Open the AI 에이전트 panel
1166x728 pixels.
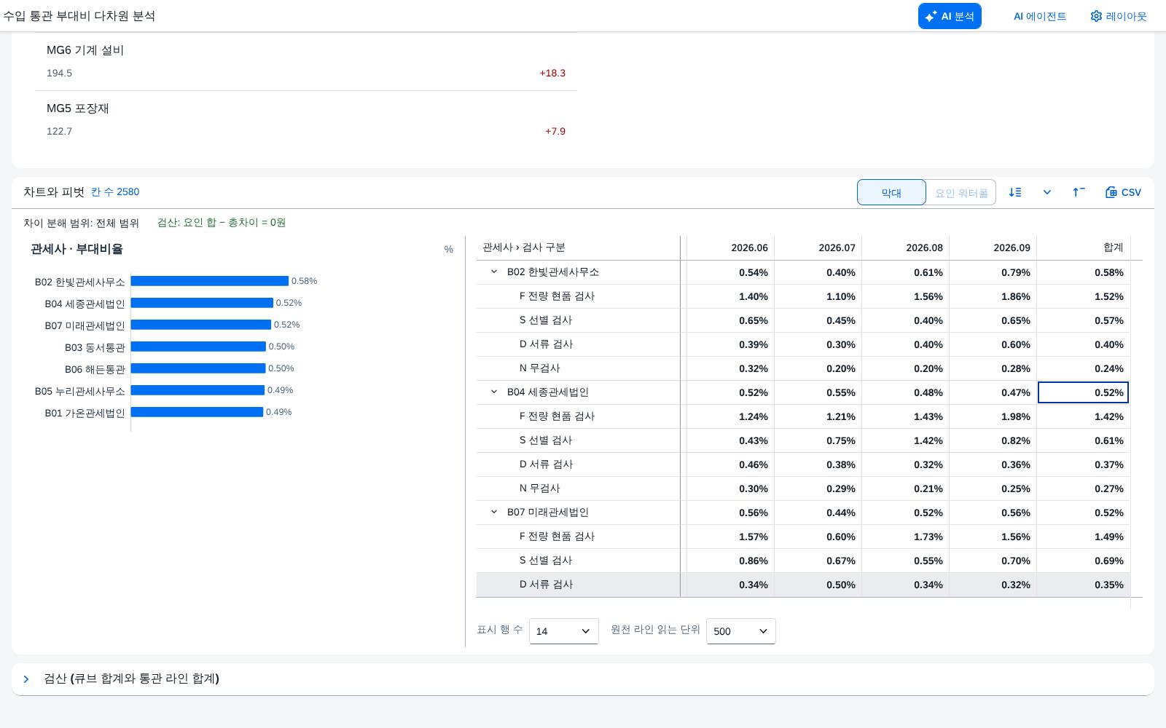pyautogui.click(x=1040, y=16)
